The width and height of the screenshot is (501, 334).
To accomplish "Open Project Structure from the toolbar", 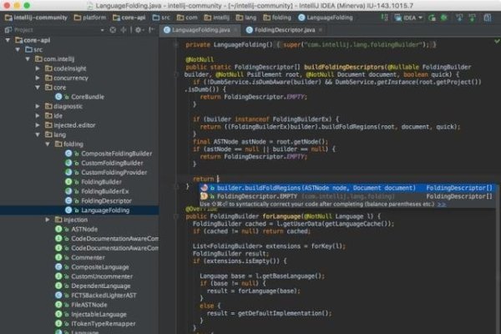I will [x=488, y=18].
